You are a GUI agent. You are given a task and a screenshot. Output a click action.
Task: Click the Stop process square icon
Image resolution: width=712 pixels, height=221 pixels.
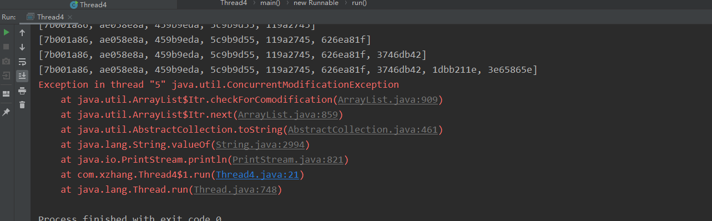click(x=6, y=47)
